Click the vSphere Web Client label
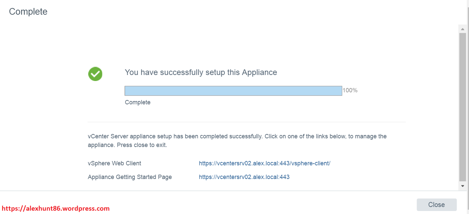Screen dimensions: 469x214 tap(114, 163)
